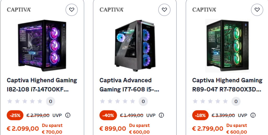Heart the Captiva Highend R89-047 PC
The width and height of the screenshot is (268, 135).
(257, 10)
